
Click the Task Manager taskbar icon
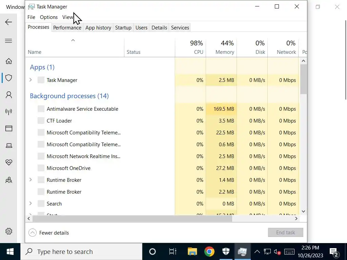point(242,252)
